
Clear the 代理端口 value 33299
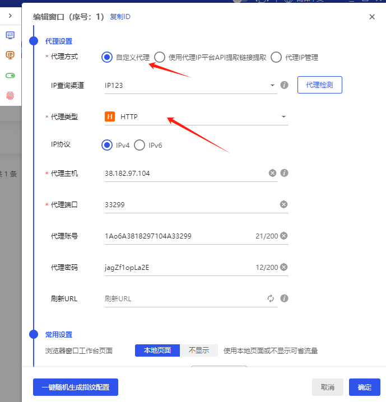(x=283, y=204)
